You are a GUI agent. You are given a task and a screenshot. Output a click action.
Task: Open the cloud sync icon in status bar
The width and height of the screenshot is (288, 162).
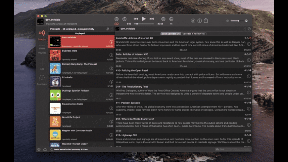(x=45, y=149)
